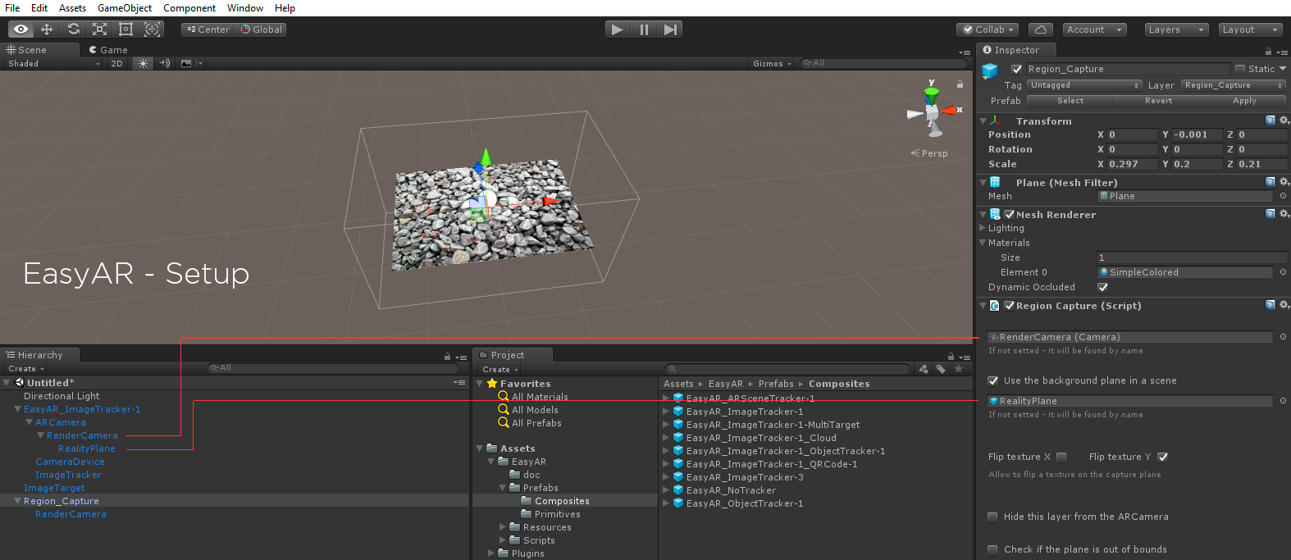Lock the Inspector panel

coord(1268,51)
